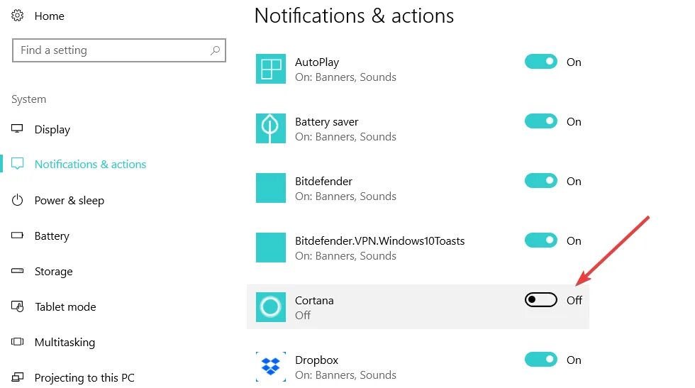Open Display settings page

(52, 130)
